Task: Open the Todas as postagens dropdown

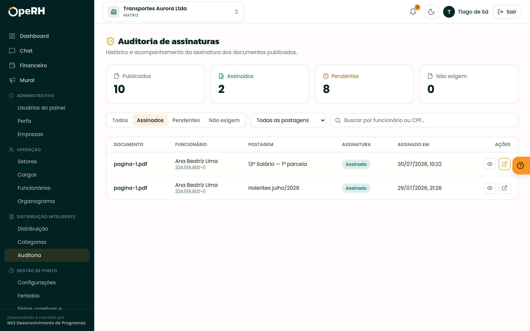Action: [x=288, y=120]
